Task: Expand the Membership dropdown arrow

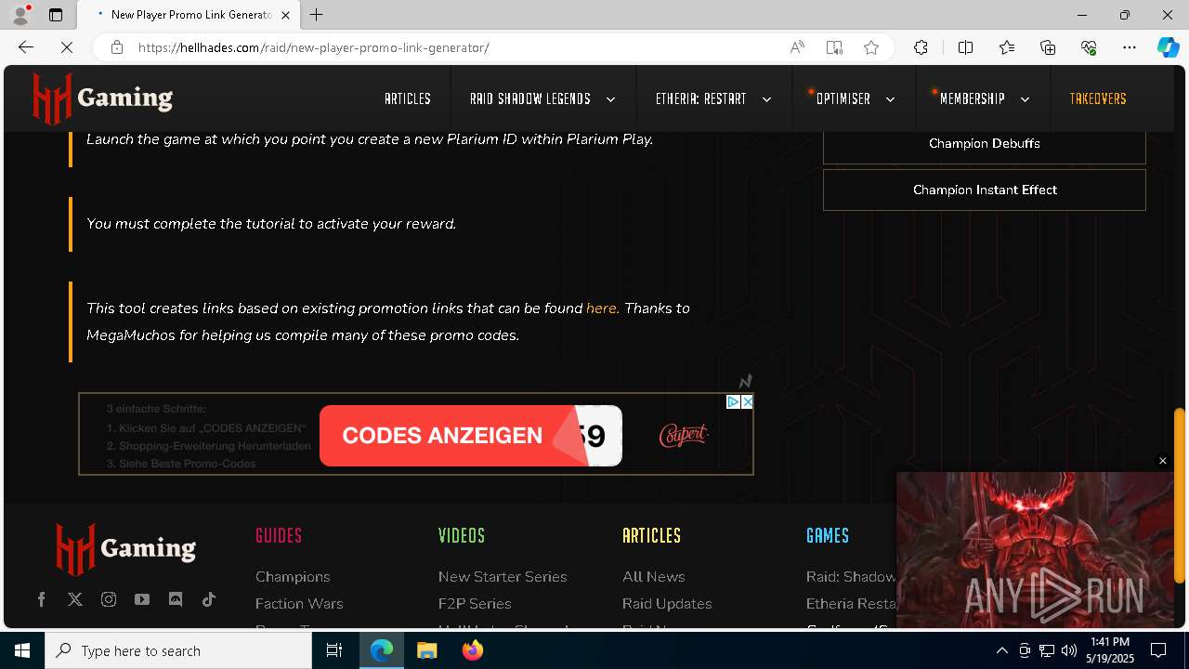Action: 1025,99
